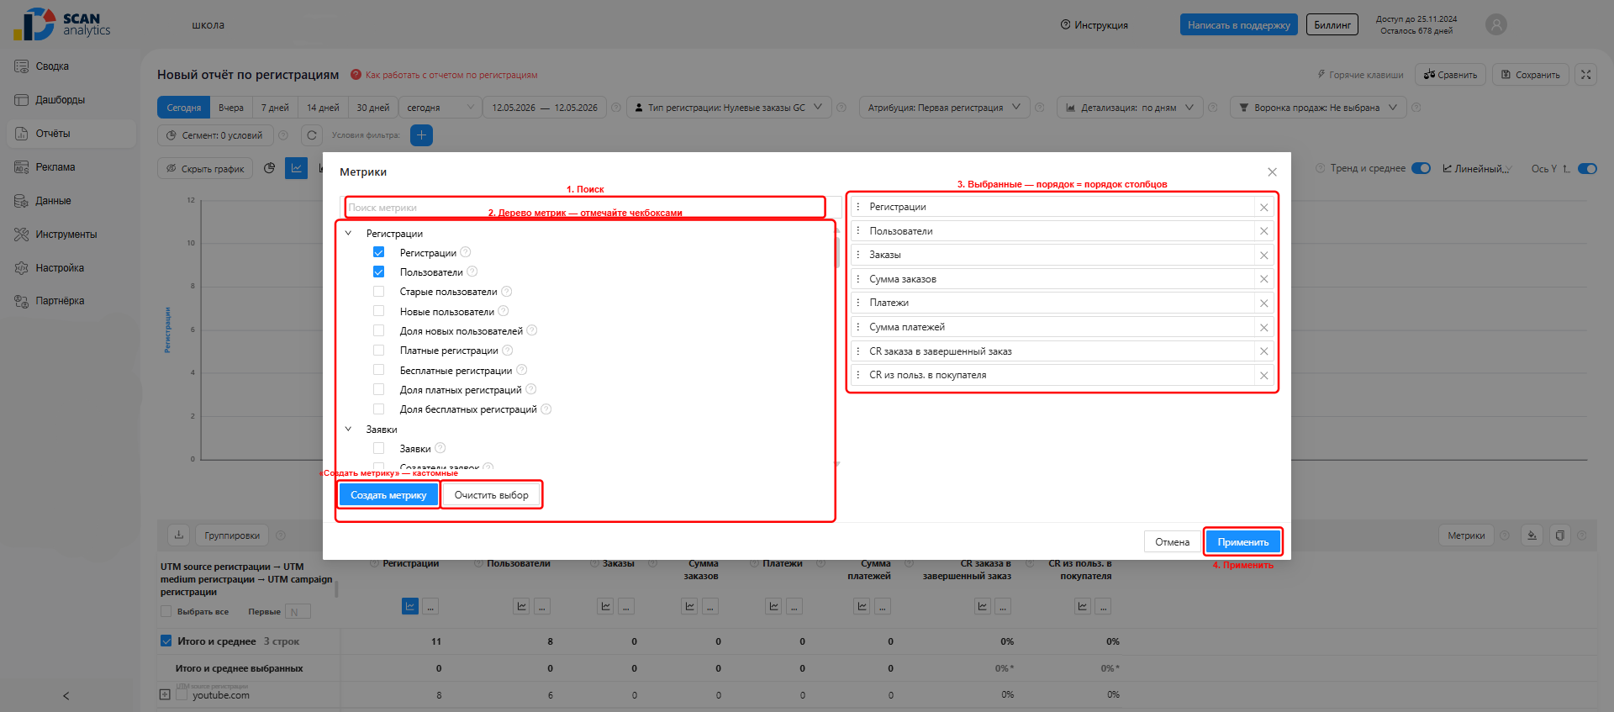Uncheck the Пользователи metric checkbox in the tree

click(379, 272)
